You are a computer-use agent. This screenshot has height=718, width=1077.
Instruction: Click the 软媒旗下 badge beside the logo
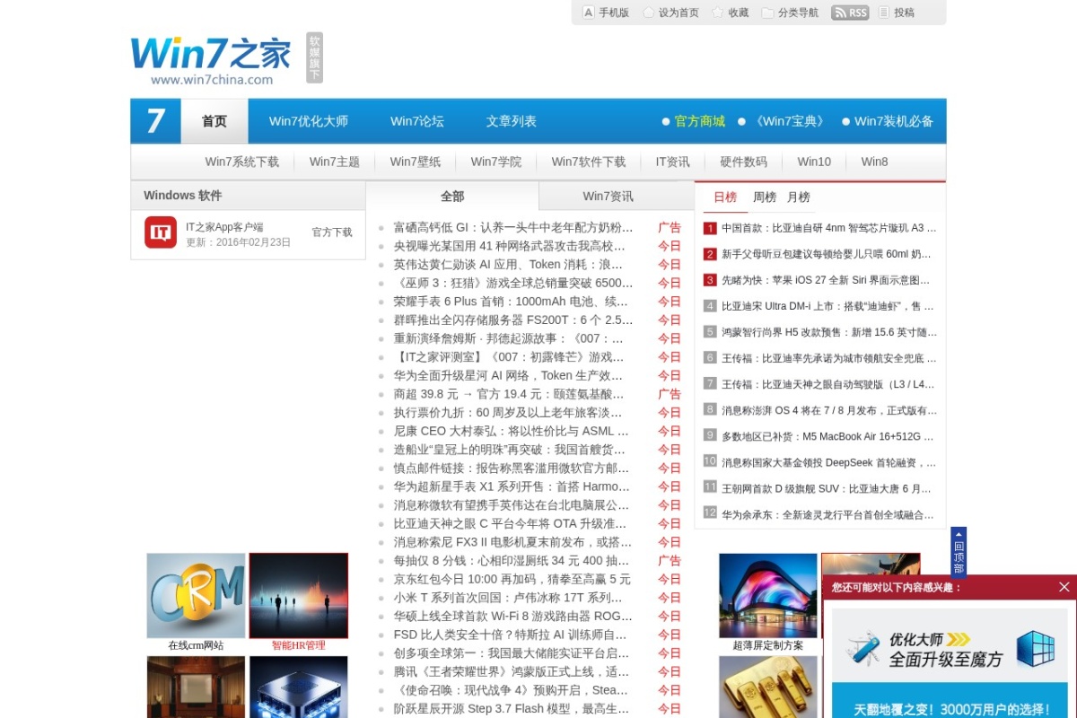click(x=314, y=58)
